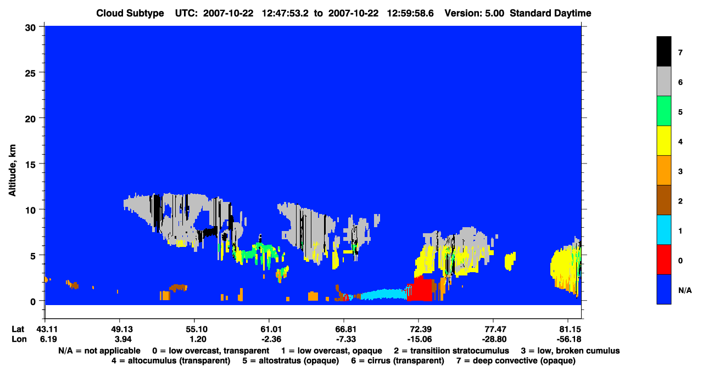Click the latitude value 81.15
Viewport: 714px width, 366px height.
pyautogui.click(x=571, y=329)
